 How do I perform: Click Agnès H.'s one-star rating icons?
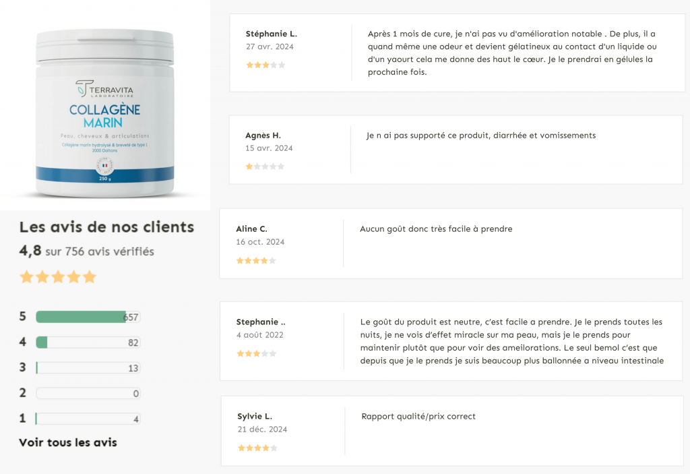(x=265, y=167)
